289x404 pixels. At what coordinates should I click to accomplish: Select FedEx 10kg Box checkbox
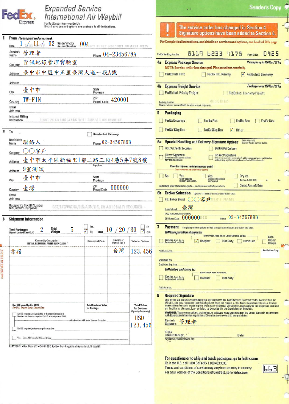pos(161,130)
